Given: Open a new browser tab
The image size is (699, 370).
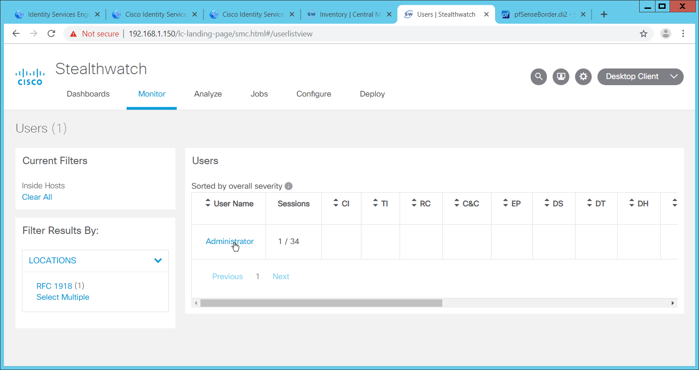Looking at the screenshot, I should click(604, 14).
